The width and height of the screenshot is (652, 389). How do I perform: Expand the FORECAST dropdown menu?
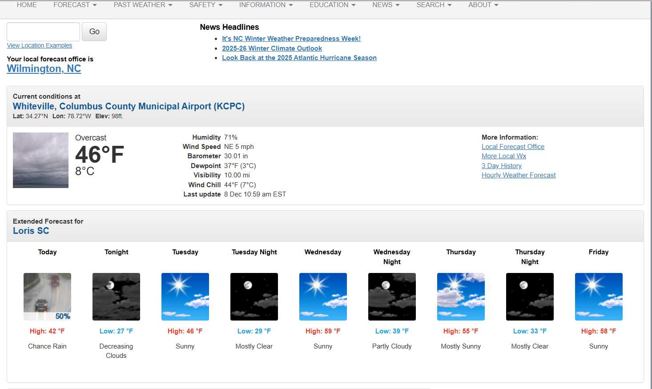click(x=75, y=5)
